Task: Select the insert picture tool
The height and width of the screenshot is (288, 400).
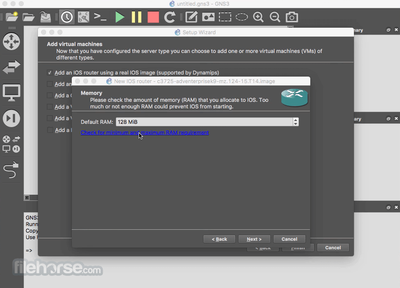Action: (208, 17)
